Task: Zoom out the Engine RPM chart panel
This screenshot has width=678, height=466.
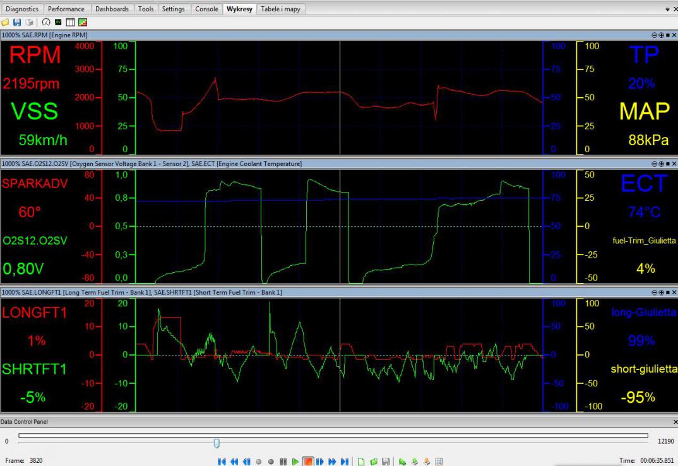Action: point(654,35)
